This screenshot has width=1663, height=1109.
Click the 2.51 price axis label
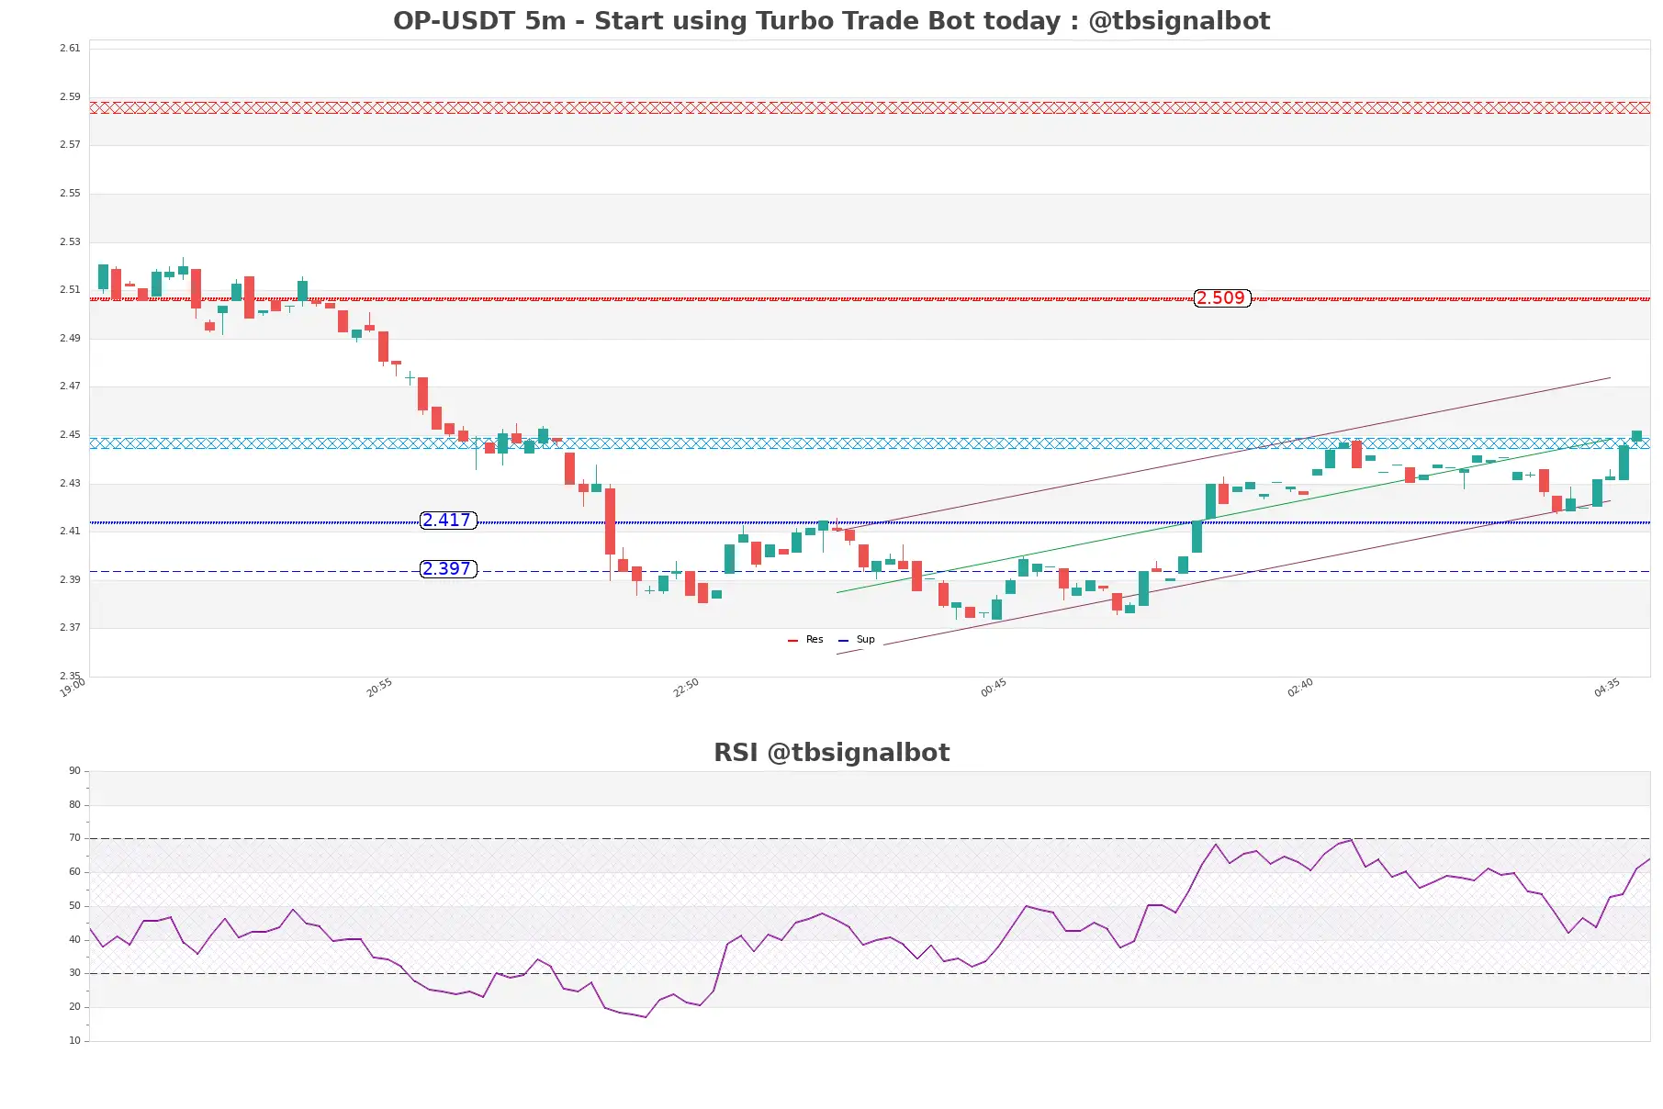[70, 289]
